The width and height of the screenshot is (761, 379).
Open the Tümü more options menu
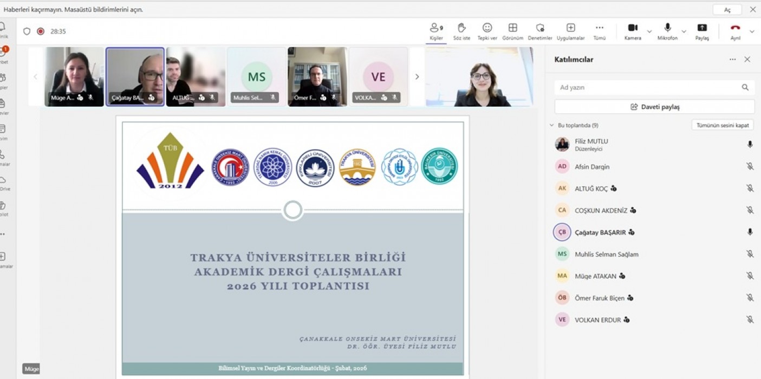click(599, 28)
